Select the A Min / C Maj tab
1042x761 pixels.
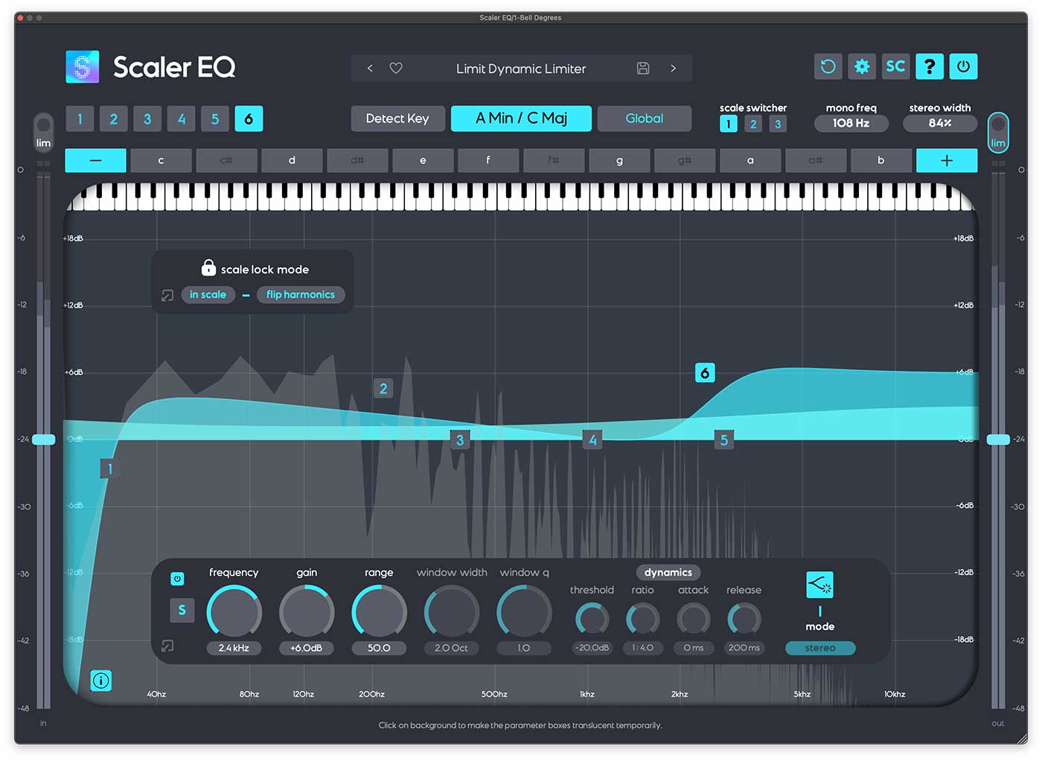(521, 118)
